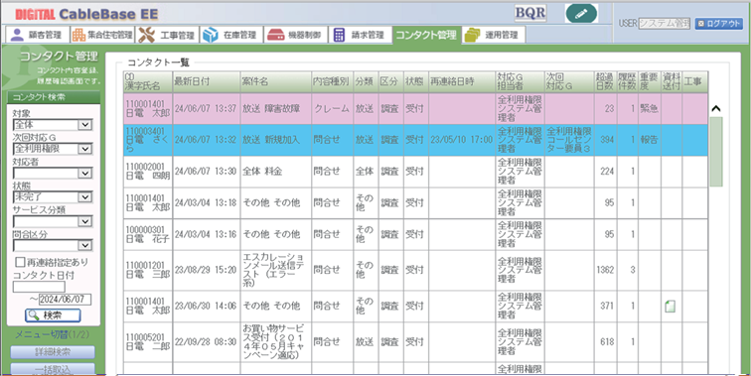Click the 検索 search button
Screen dimensions: 751x376
pos(53,315)
